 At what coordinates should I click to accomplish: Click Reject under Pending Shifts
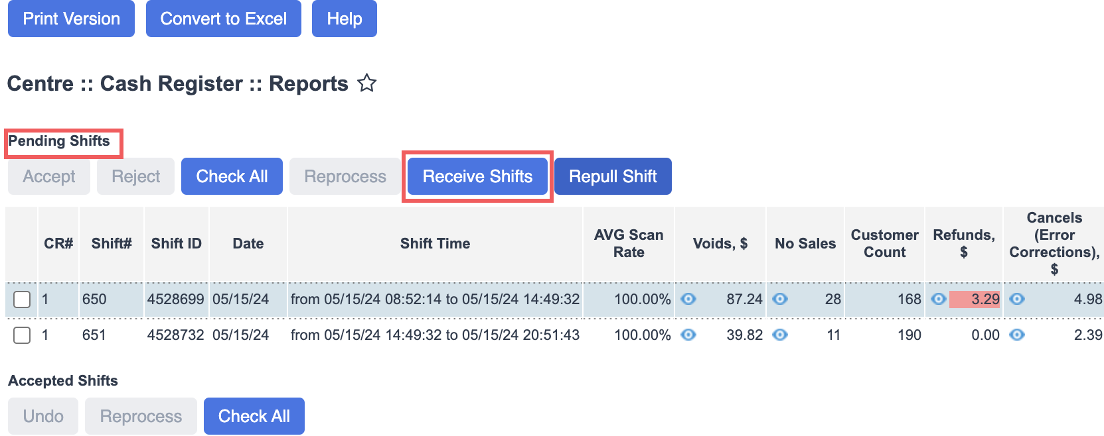click(x=135, y=176)
